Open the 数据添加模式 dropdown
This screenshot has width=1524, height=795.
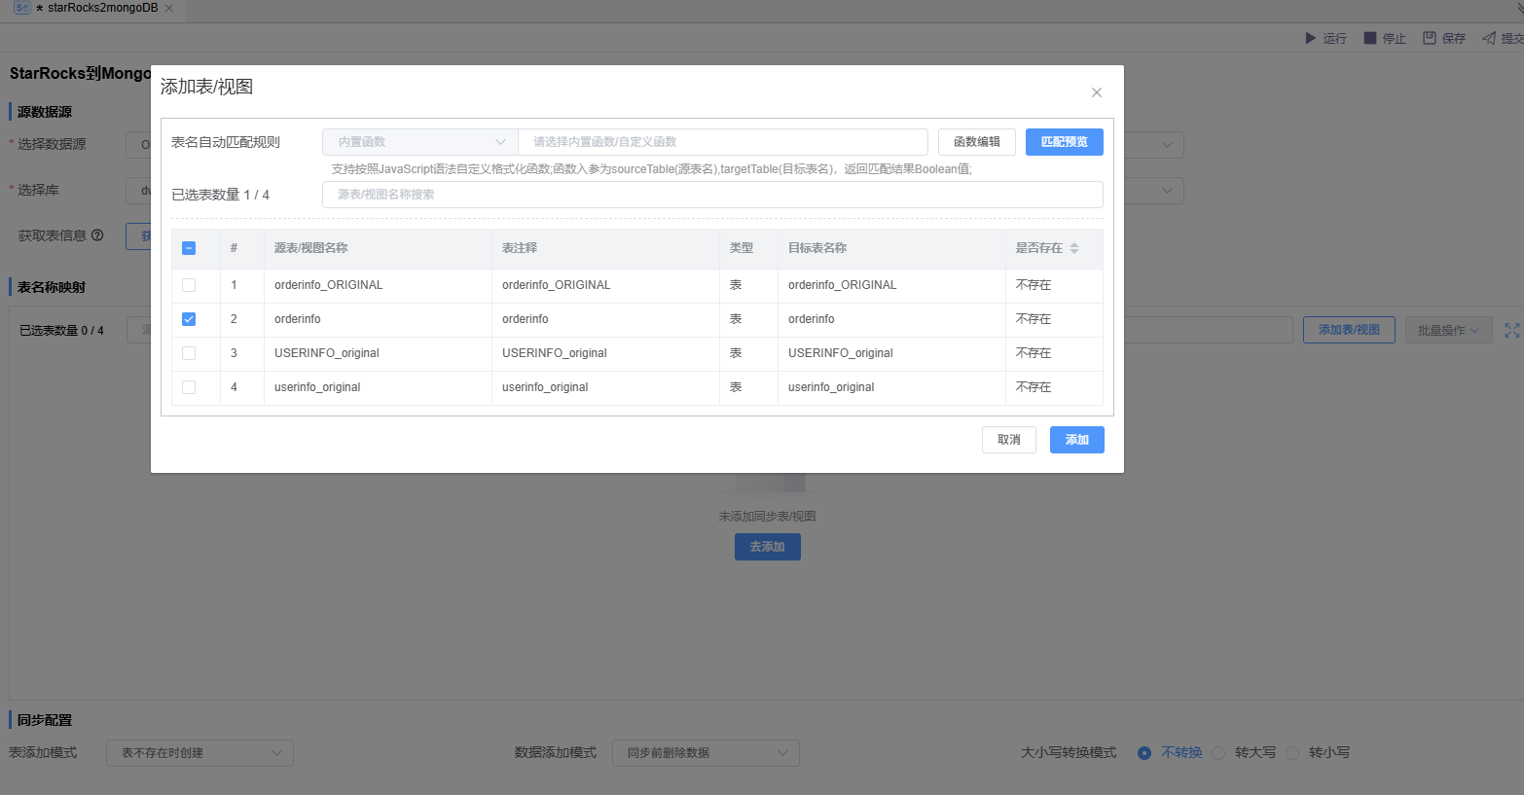pos(706,753)
